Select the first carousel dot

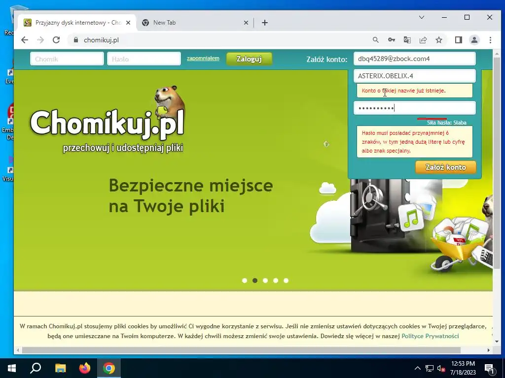245,281
